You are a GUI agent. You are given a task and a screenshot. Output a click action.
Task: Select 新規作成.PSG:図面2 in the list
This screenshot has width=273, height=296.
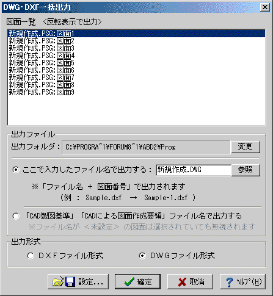(136, 41)
